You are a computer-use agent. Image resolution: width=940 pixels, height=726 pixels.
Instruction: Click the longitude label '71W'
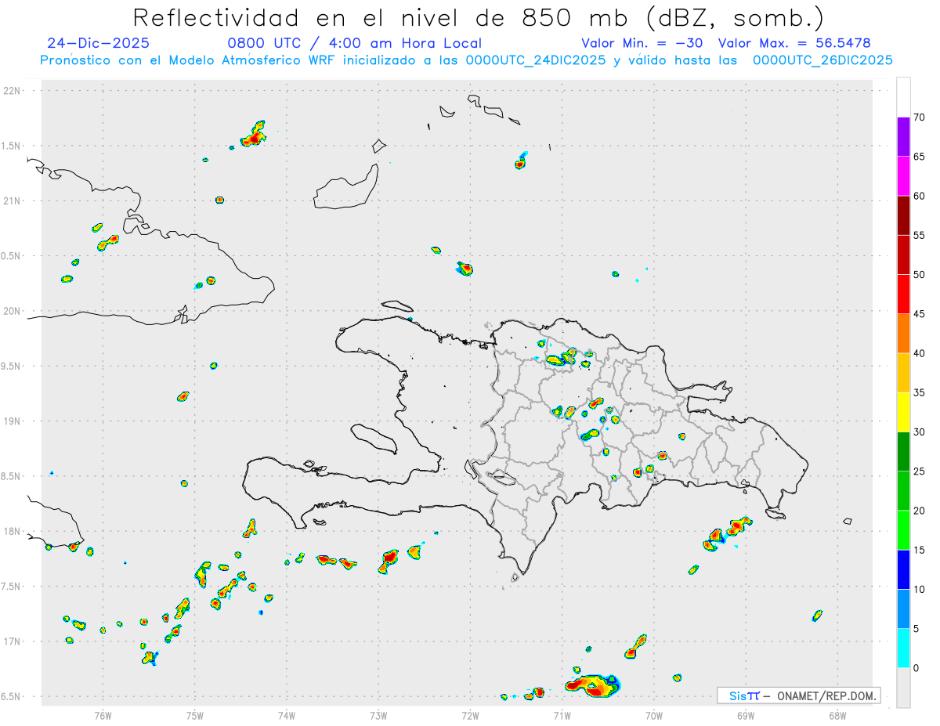(562, 714)
